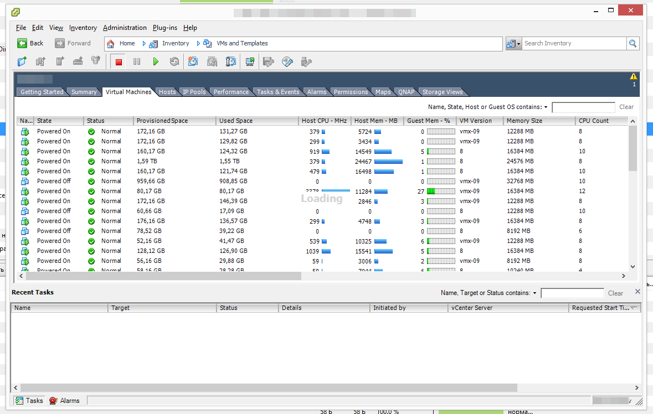Click the connect floppy drive icon
Image resolution: width=653 pixels, height=414 pixels.
269,61
